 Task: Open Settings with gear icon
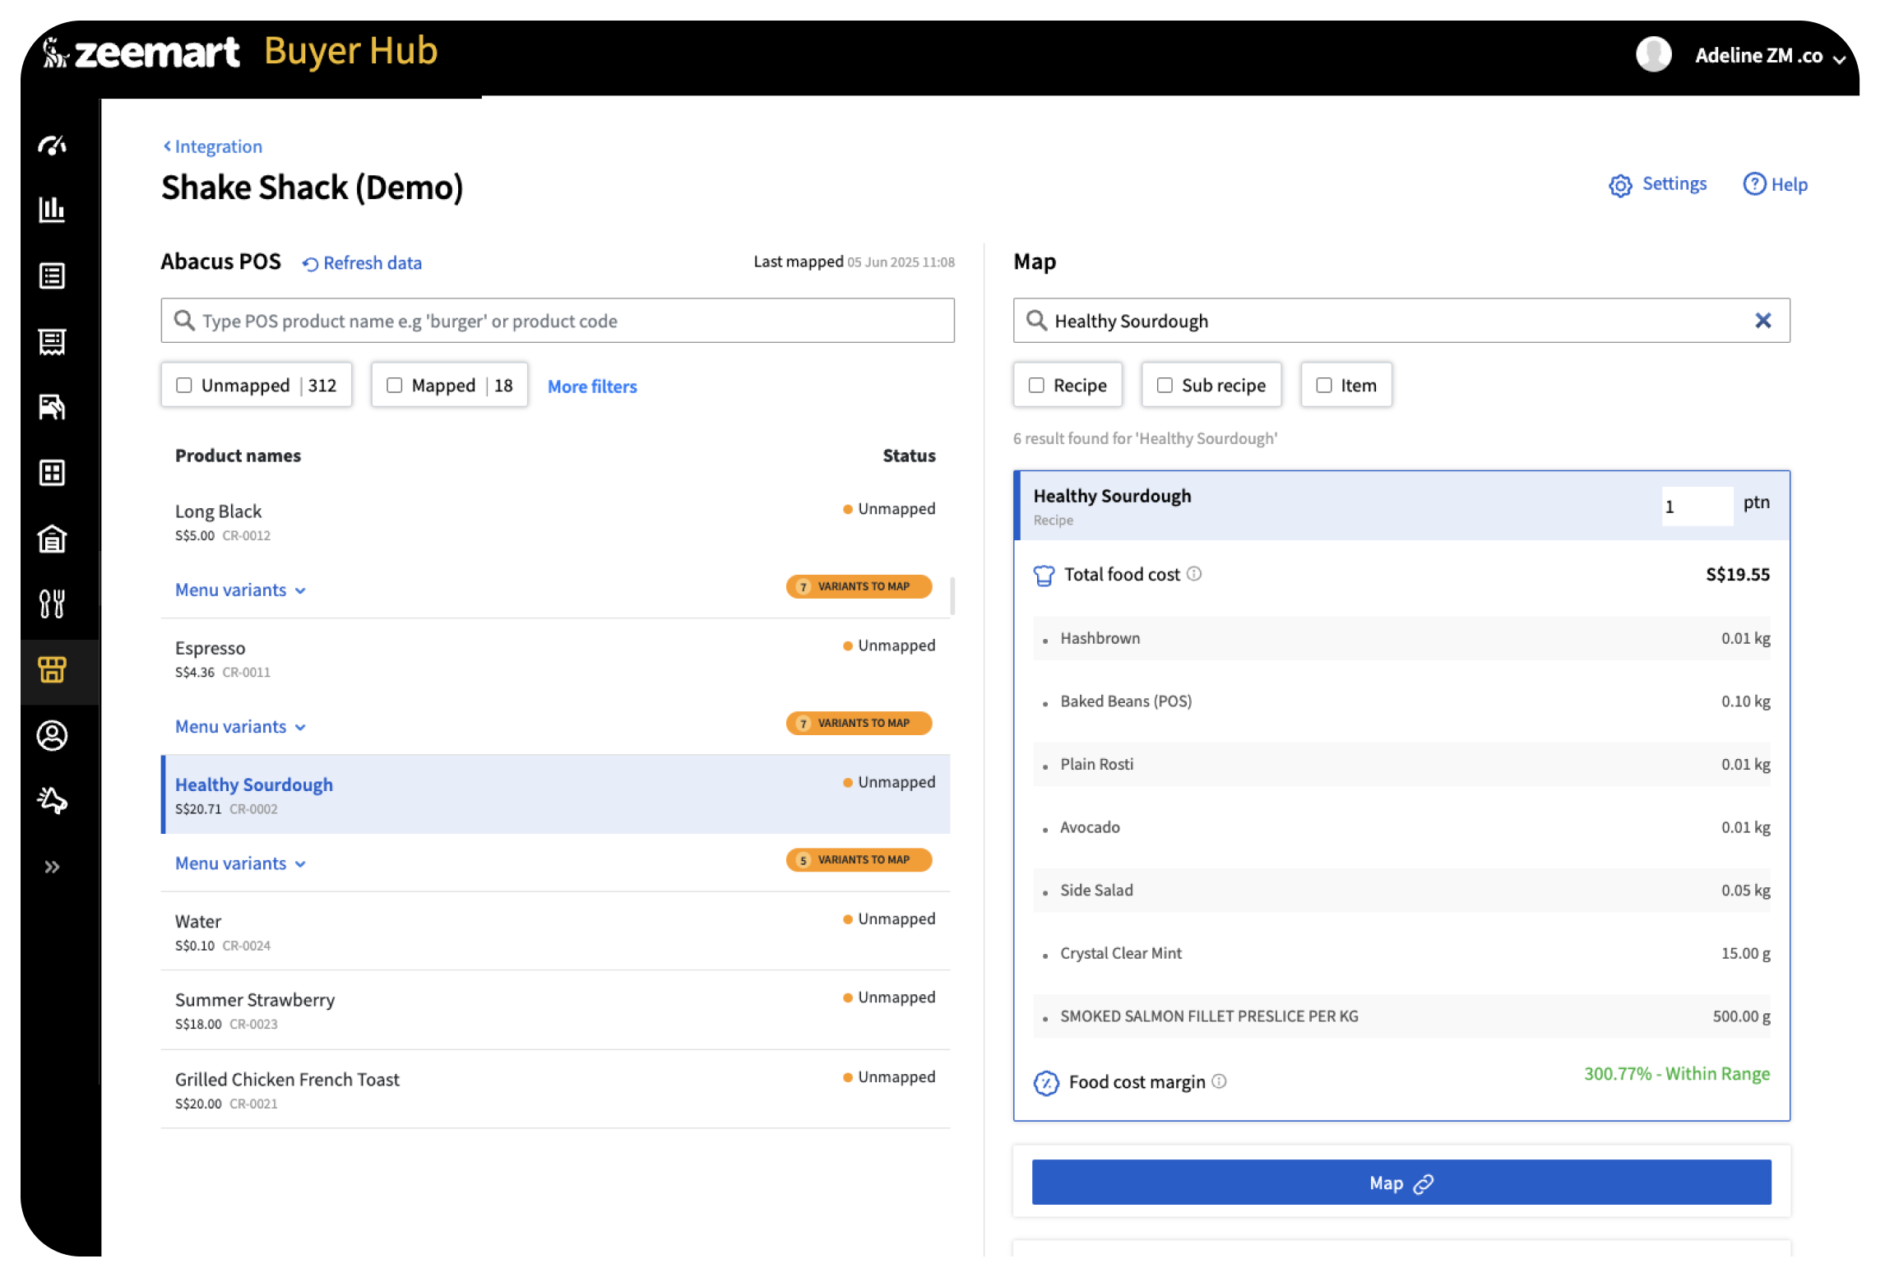pyautogui.click(x=1657, y=184)
